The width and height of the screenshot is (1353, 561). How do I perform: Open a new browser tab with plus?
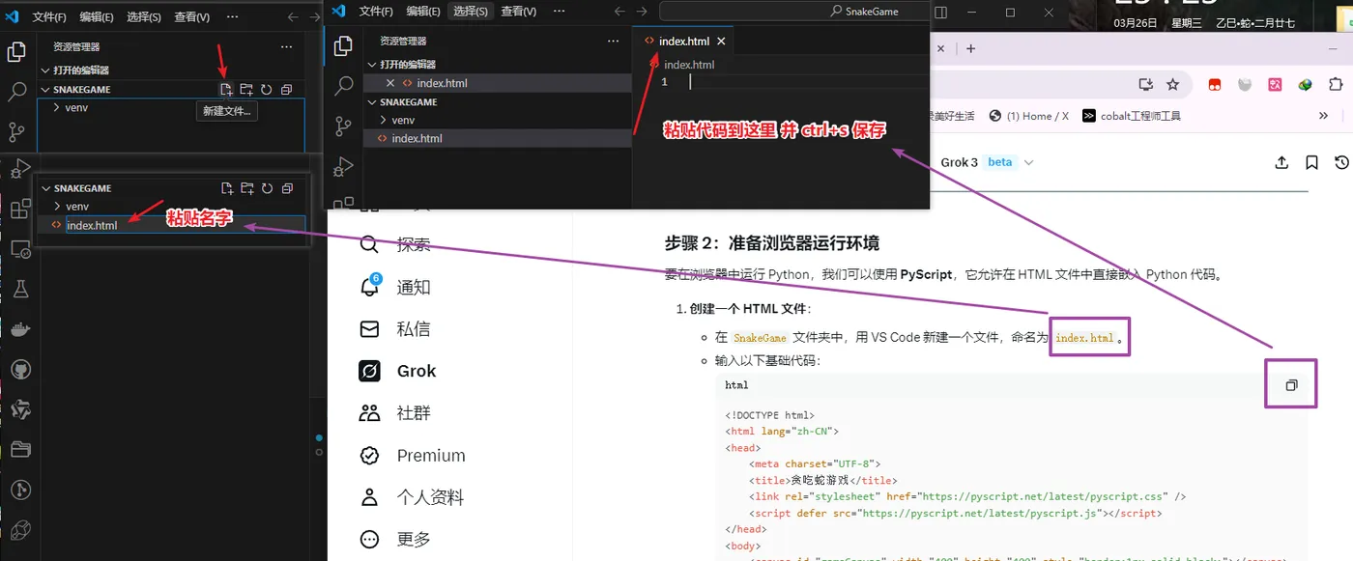[x=971, y=48]
